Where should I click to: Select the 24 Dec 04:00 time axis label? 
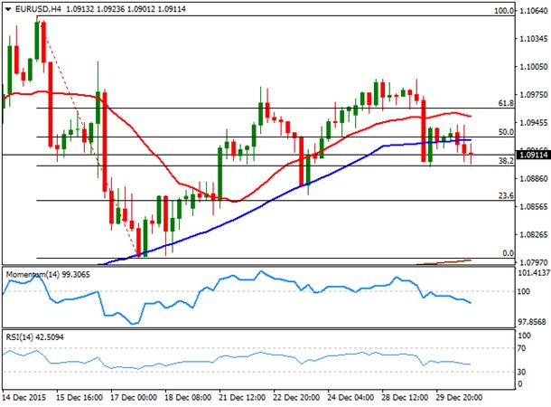(x=351, y=397)
